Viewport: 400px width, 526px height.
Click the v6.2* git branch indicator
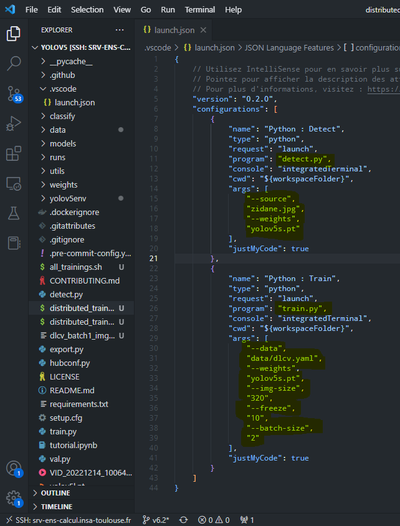[x=156, y=520]
